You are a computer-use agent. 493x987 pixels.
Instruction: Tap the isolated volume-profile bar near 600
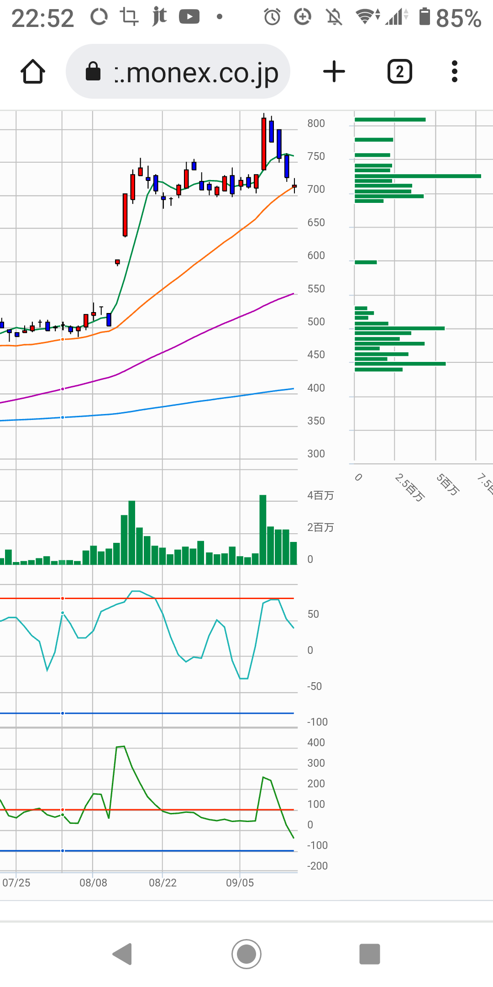coord(366,262)
